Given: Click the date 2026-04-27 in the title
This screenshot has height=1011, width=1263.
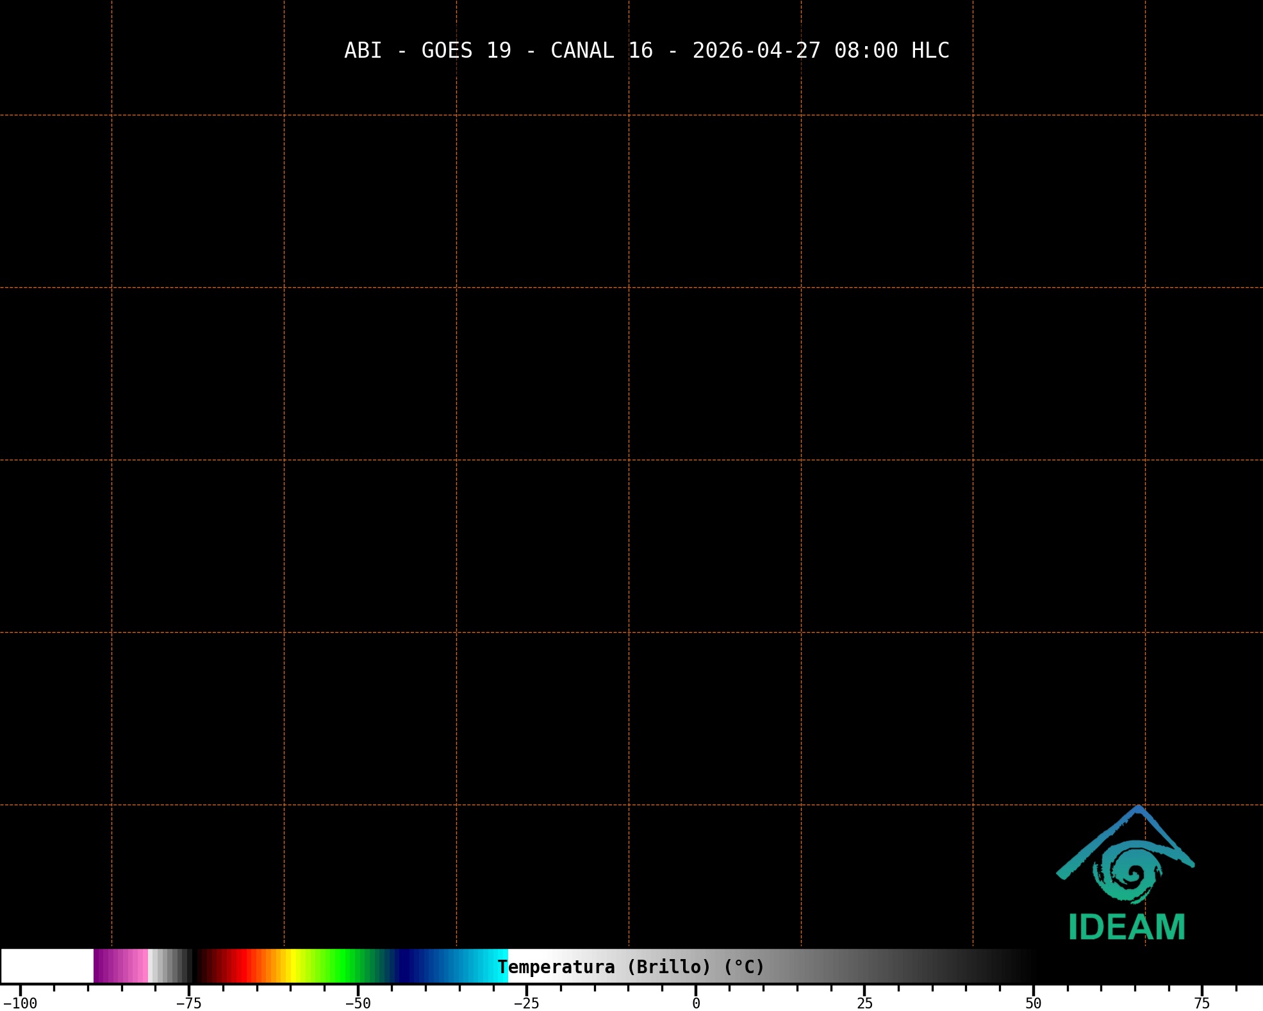Looking at the screenshot, I should (x=756, y=51).
